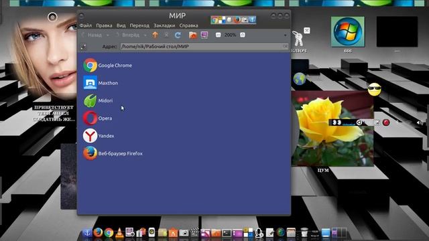Click the X badge beside the keys icon
This screenshot has width=429, height=241.
(307, 31)
